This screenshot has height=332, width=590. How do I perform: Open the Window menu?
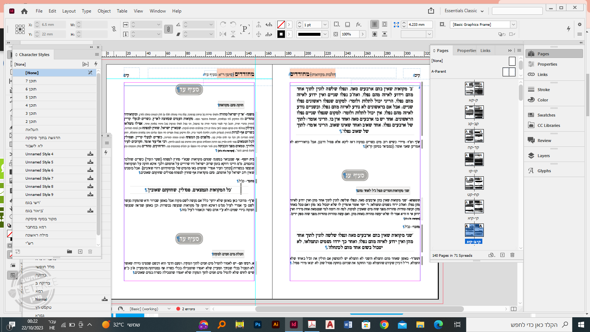coord(157,11)
